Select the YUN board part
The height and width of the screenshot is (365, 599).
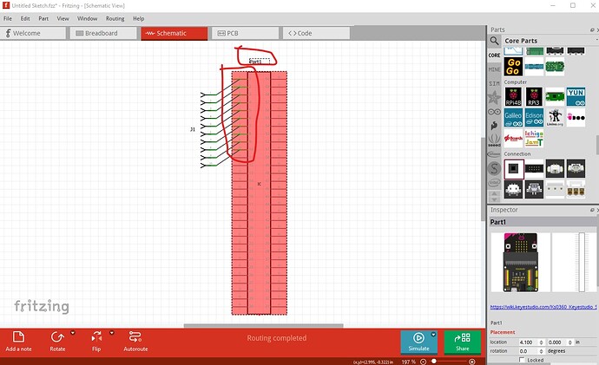(x=576, y=96)
